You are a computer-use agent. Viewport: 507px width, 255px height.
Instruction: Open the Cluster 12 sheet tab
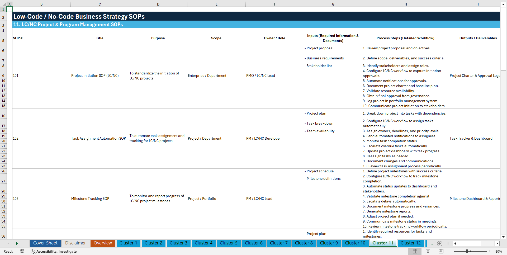pyautogui.click(x=411, y=243)
